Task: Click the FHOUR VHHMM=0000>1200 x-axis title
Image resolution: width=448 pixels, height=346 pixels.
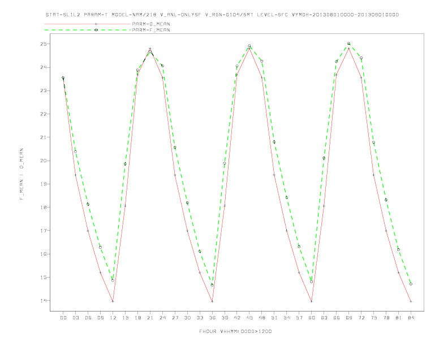Action: click(235, 331)
